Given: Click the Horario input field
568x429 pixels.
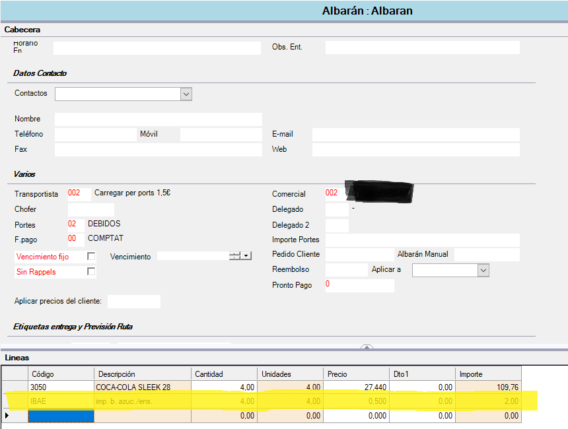Looking at the screenshot, I should [x=157, y=48].
